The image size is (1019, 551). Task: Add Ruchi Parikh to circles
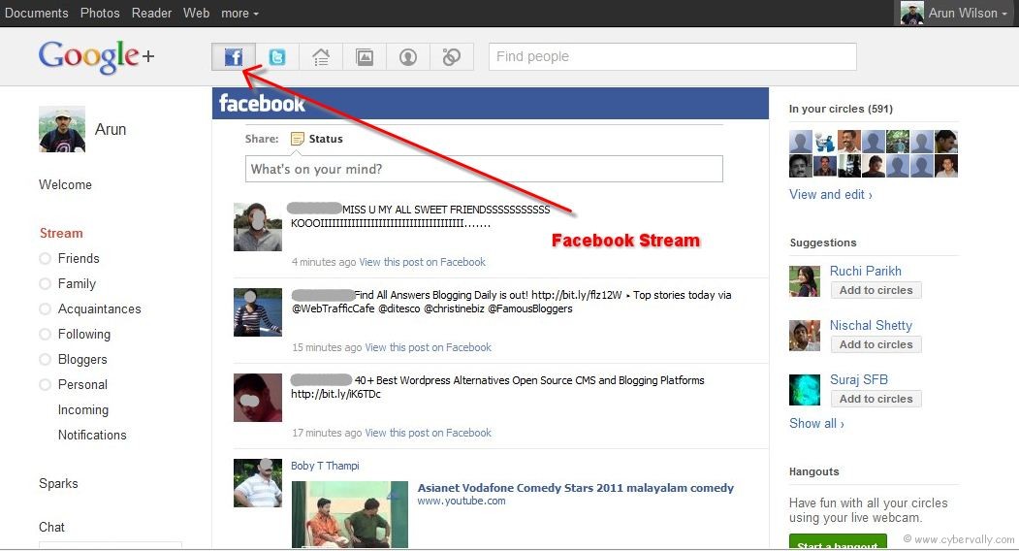[x=876, y=290]
